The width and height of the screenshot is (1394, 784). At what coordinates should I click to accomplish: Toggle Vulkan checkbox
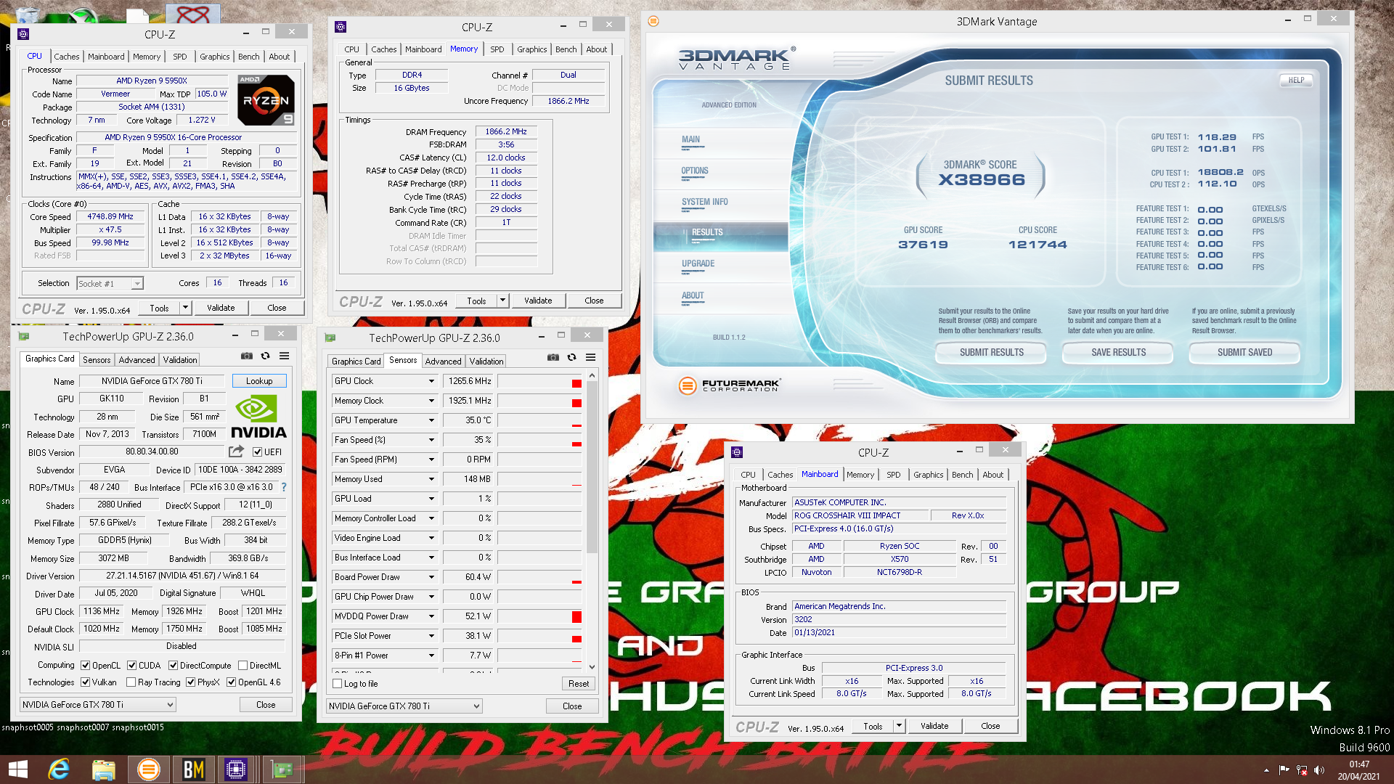click(86, 682)
